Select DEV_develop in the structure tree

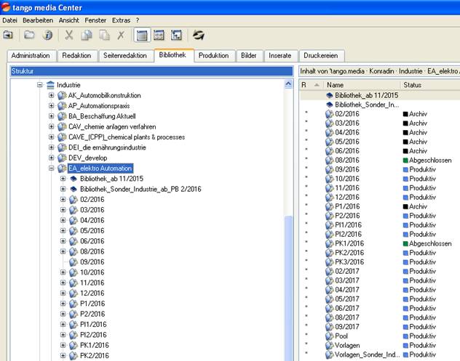(x=87, y=158)
